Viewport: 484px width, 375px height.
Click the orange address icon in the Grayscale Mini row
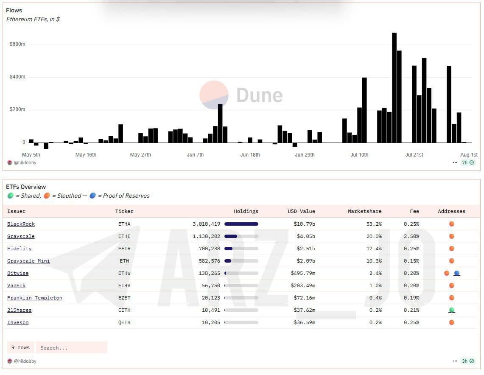(x=451, y=261)
